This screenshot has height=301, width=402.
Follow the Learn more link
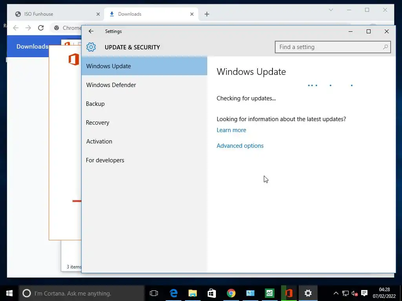click(x=231, y=130)
